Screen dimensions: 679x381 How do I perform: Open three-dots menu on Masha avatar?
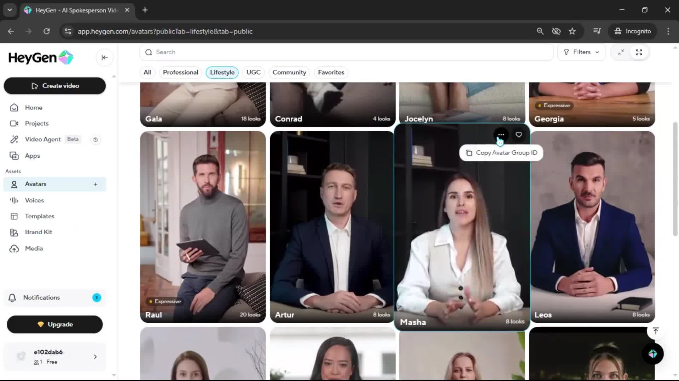(501, 135)
